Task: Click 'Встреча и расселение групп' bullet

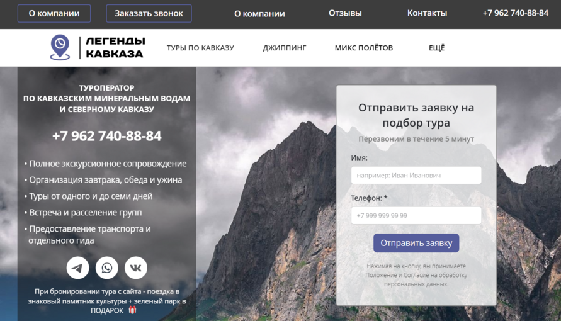Action: 83,213
